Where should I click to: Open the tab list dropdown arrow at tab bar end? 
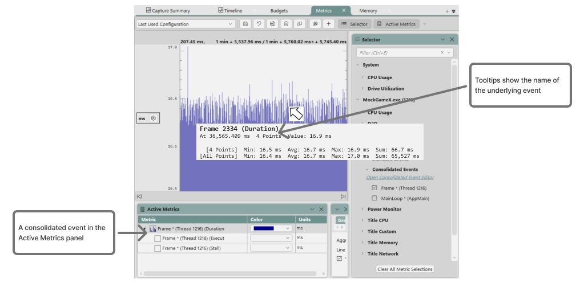coord(454,11)
